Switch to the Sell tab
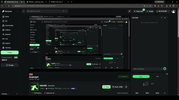 pyautogui.click(x=157, y=76)
